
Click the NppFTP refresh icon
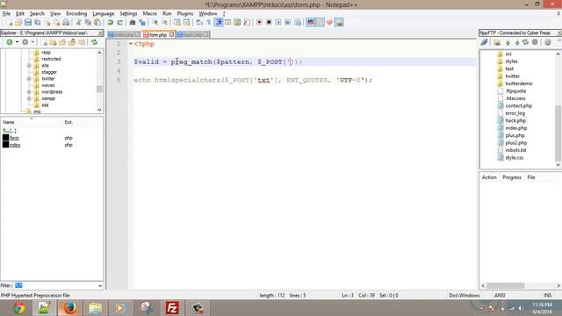click(x=525, y=43)
